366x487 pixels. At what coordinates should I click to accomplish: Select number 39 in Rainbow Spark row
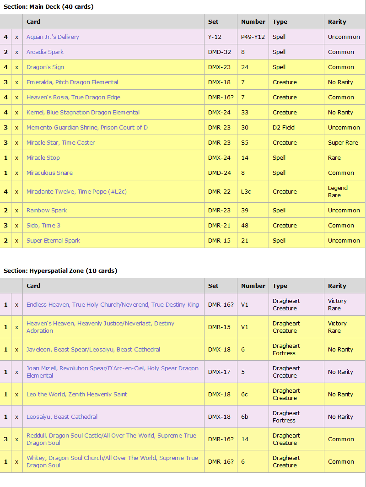pos(253,210)
